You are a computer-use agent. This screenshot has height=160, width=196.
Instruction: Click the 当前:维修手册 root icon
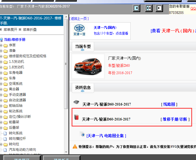[x=1, y=40]
